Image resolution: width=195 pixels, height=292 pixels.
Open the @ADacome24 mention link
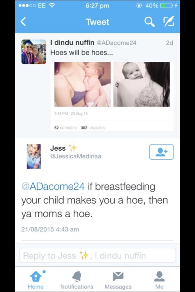click(x=53, y=186)
